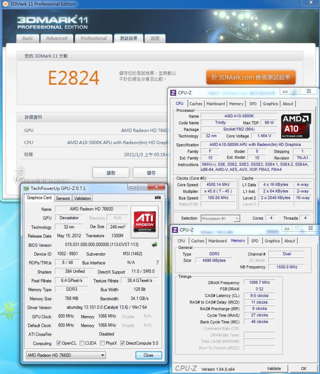The height and width of the screenshot is (374, 320).
Task: Click the AMD A10 processor logo
Action: 296,126
